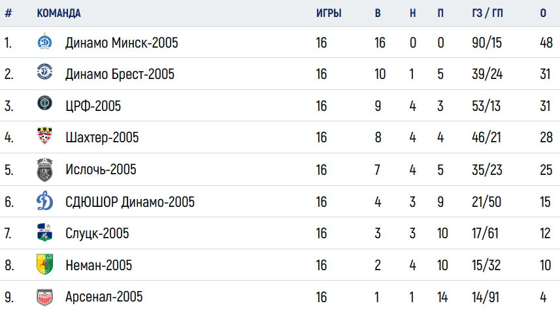Image resolution: width=560 pixels, height=310 pixels.
Task: Select the Шахтер-2005 club badge
Action: pyautogui.click(x=44, y=135)
